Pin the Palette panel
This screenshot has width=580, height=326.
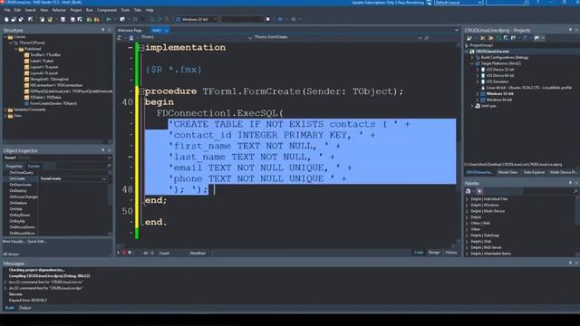coord(570,183)
